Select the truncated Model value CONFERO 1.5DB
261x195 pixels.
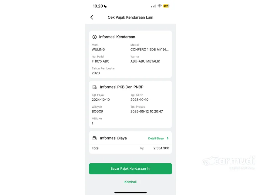(150, 50)
